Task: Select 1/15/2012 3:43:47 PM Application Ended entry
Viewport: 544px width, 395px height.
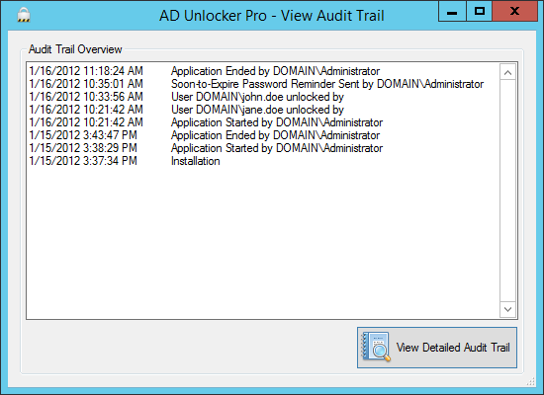Action: pyautogui.click(x=263, y=135)
